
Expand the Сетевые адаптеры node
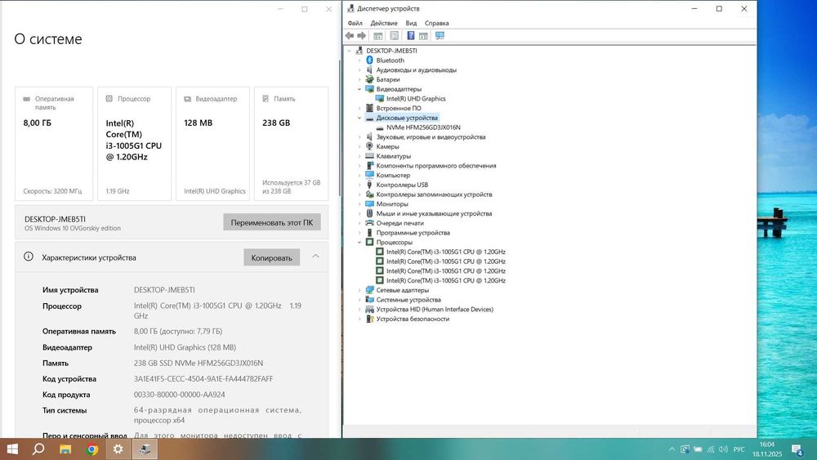pyautogui.click(x=359, y=290)
